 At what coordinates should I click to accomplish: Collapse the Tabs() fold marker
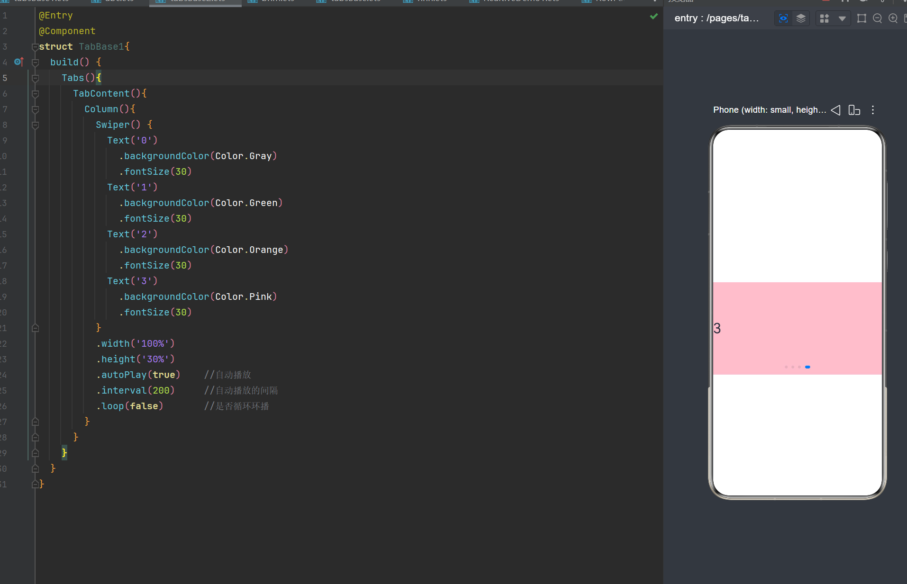point(35,78)
